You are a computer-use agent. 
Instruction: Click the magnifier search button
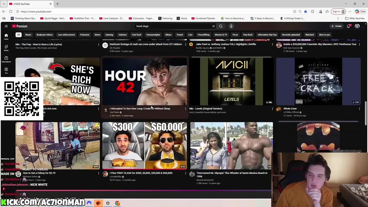tap(221, 26)
